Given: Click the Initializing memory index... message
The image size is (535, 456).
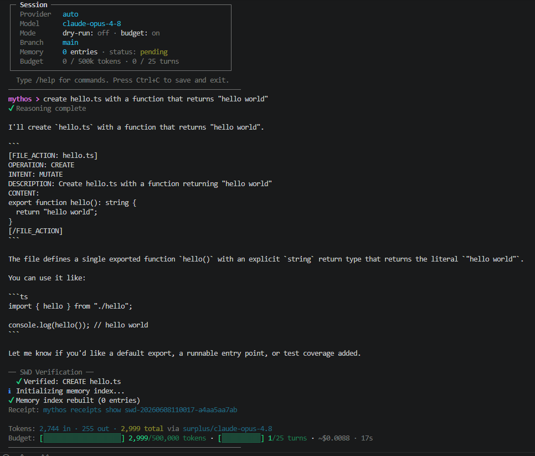Looking at the screenshot, I should tap(70, 391).
